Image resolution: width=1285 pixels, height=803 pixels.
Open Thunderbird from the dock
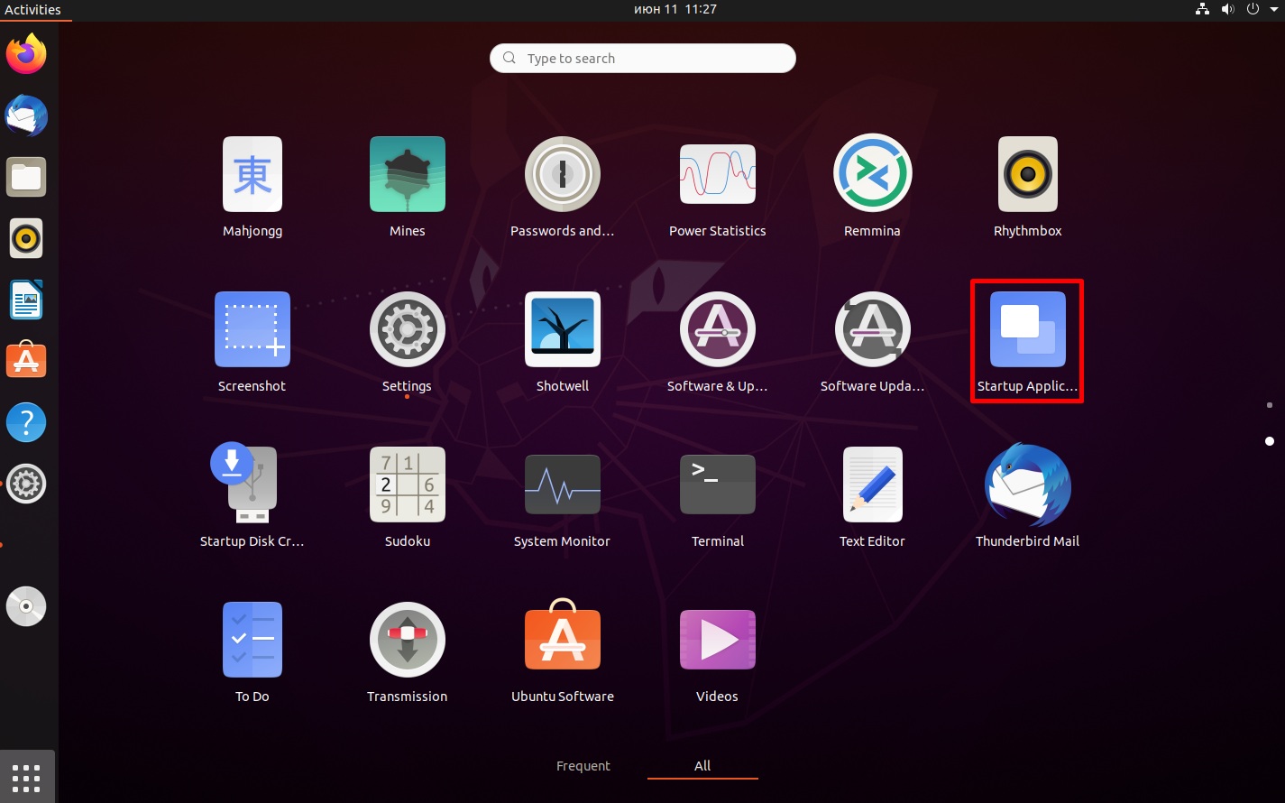click(x=26, y=115)
